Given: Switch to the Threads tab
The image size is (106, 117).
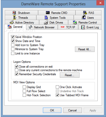Looking at the screenshot, I should click(x=21, y=17).
